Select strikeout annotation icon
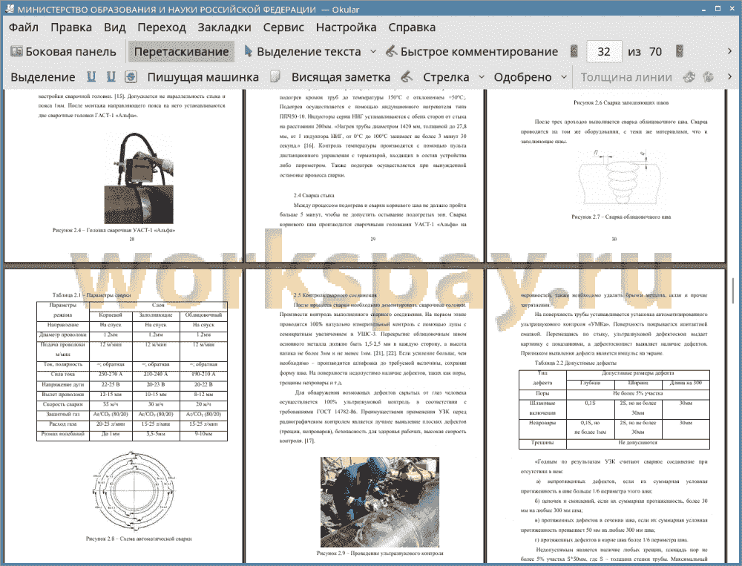 [131, 76]
